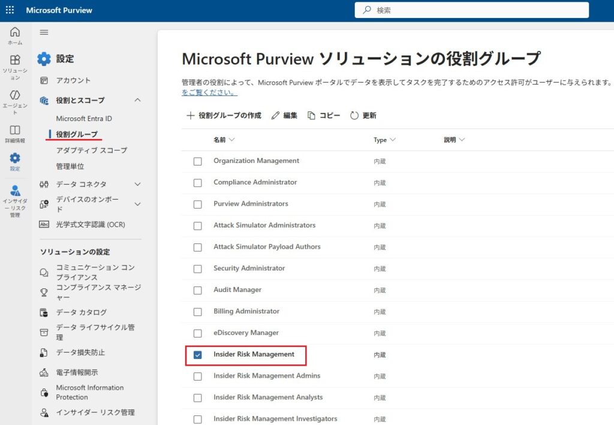The width and height of the screenshot is (614, 425).
Task: Click the Microsoft Purview title in header
Action: coord(59,10)
